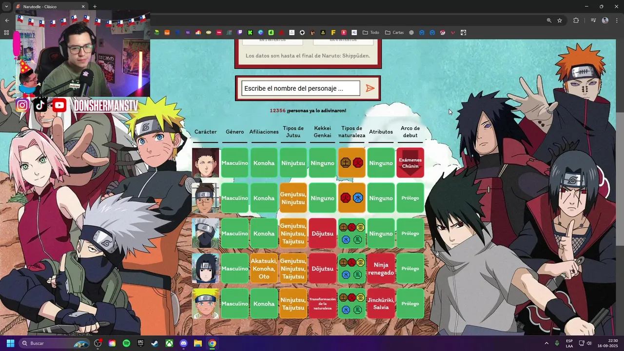The width and height of the screenshot is (624, 351).
Task: Click the Sasuke character portrait in the table
Action: 205,268
